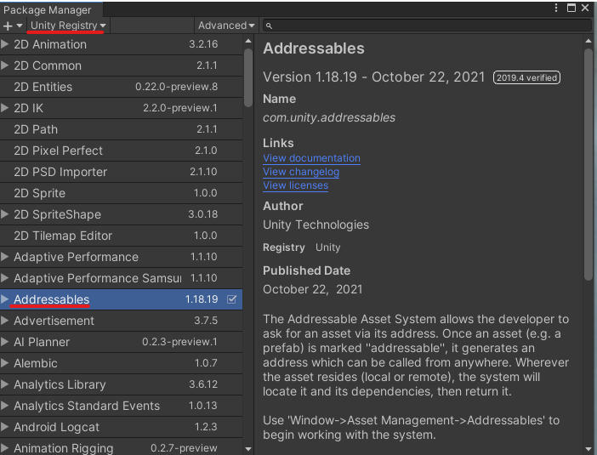
Task: Expand versions of 2D Common
Action: pos(4,65)
